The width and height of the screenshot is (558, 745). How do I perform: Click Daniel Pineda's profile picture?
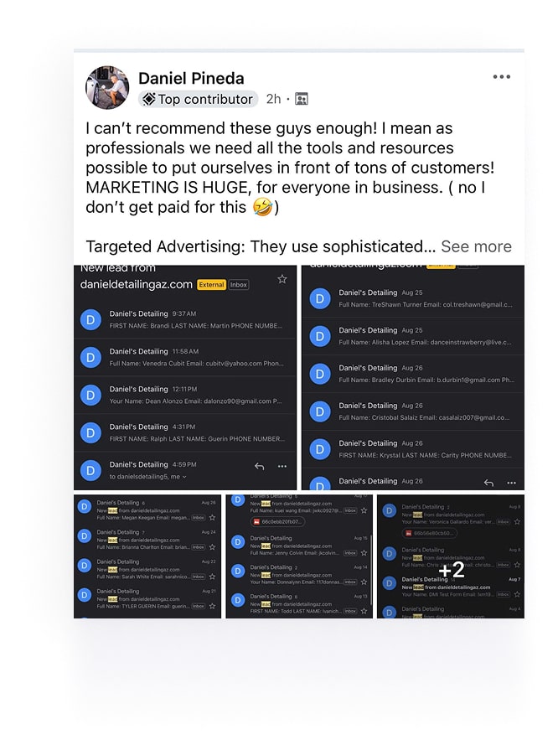(x=107, y=87)
